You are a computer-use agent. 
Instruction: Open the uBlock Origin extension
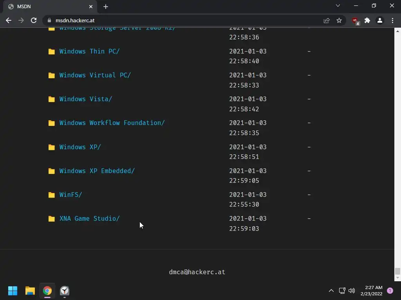355,21
